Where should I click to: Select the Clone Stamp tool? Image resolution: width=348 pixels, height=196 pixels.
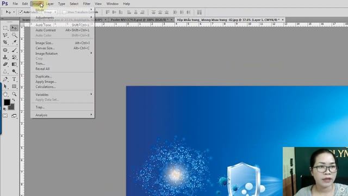(x=5, y=57)
